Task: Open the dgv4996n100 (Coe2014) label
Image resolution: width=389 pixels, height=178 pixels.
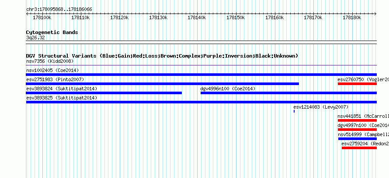Action: point(228,89)
